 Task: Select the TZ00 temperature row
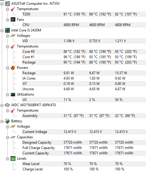pyautogui.click(x=84, y=14)
